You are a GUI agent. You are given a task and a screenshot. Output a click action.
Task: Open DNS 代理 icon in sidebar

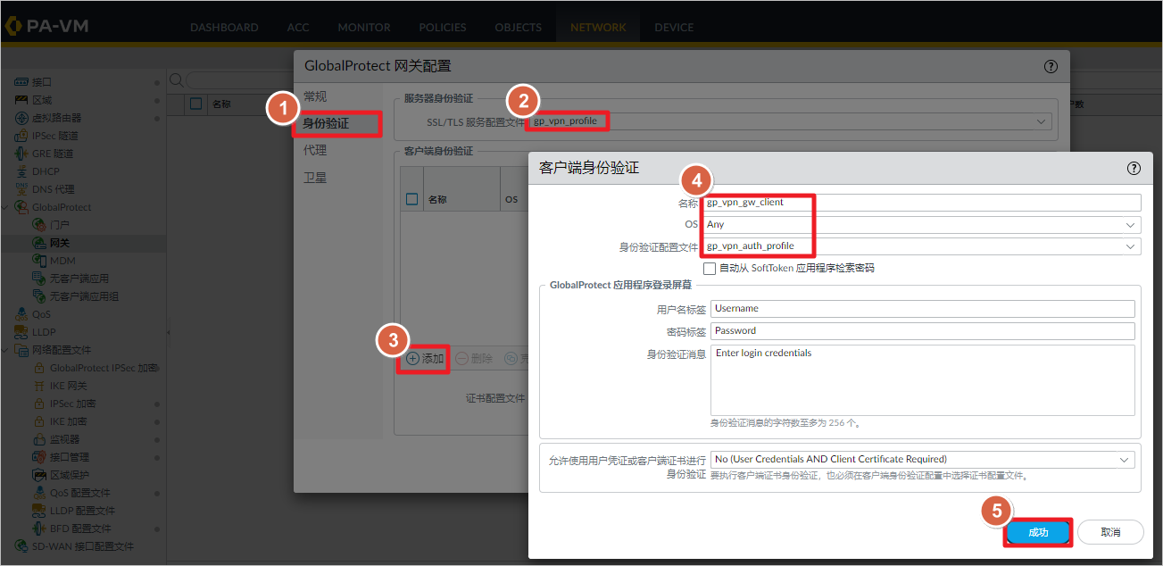point(21,189)
